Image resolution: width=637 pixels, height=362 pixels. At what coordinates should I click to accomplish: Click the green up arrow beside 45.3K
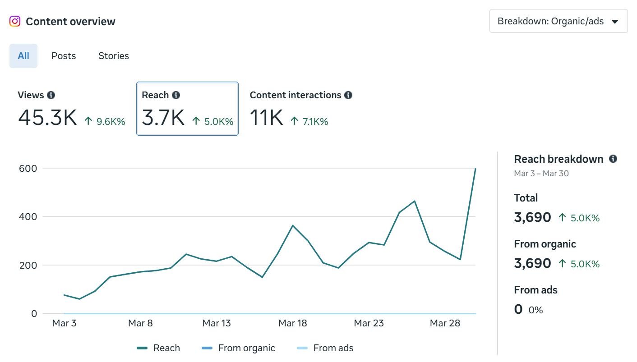point(89,121)
